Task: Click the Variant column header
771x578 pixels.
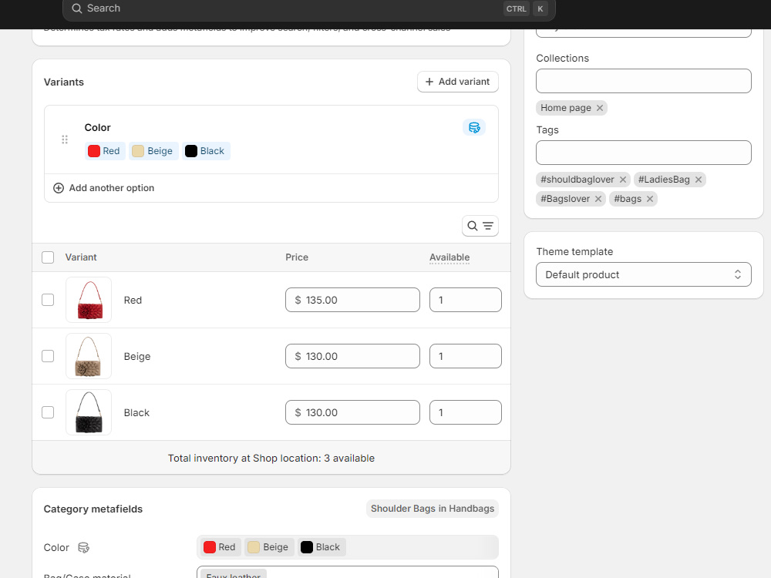Action: (x=81, y=257)
